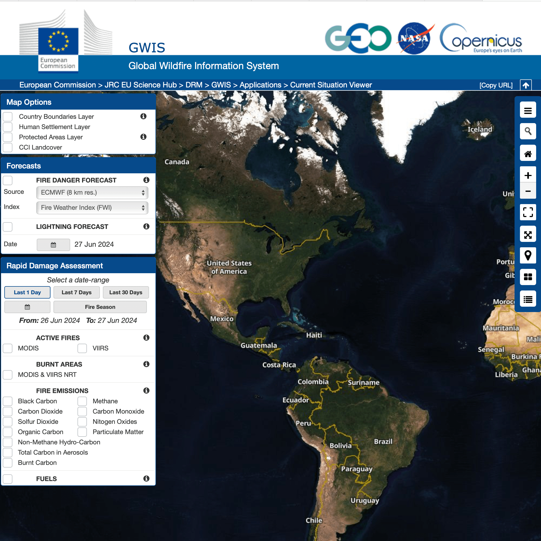
Task: Zoom in using the plus button
Action: 528,175
